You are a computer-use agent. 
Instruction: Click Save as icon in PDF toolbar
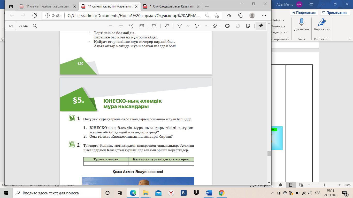pyautogui.click(x=248, y=26)
